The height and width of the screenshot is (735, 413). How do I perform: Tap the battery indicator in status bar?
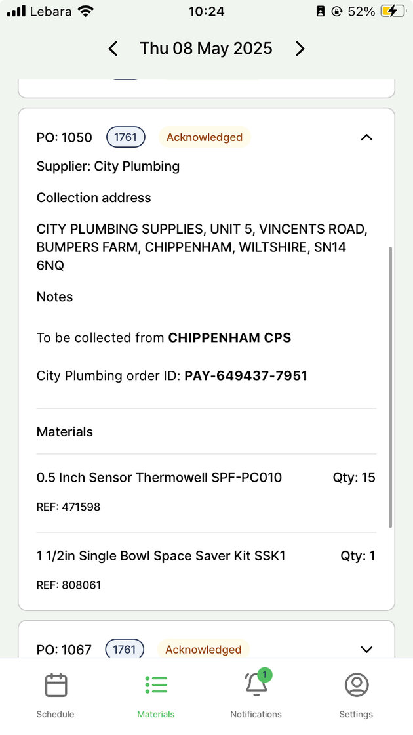click(x=393, y=11)
